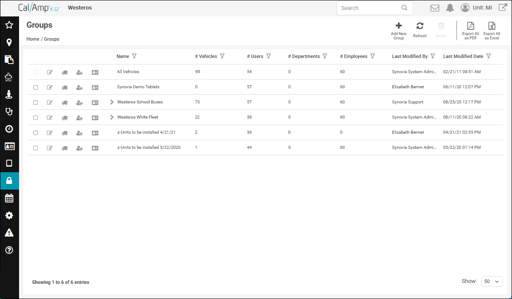
Task: Export all groups as PDF
Action: (470, 31)
